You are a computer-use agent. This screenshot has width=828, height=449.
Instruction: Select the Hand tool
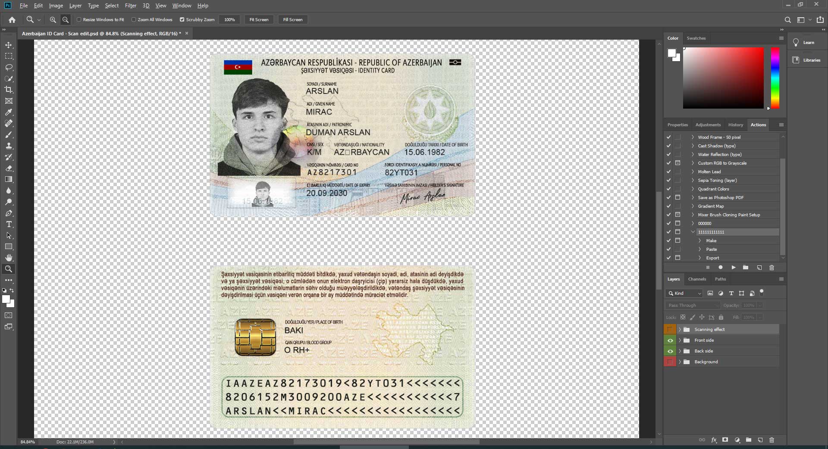[x=9, y=258]
